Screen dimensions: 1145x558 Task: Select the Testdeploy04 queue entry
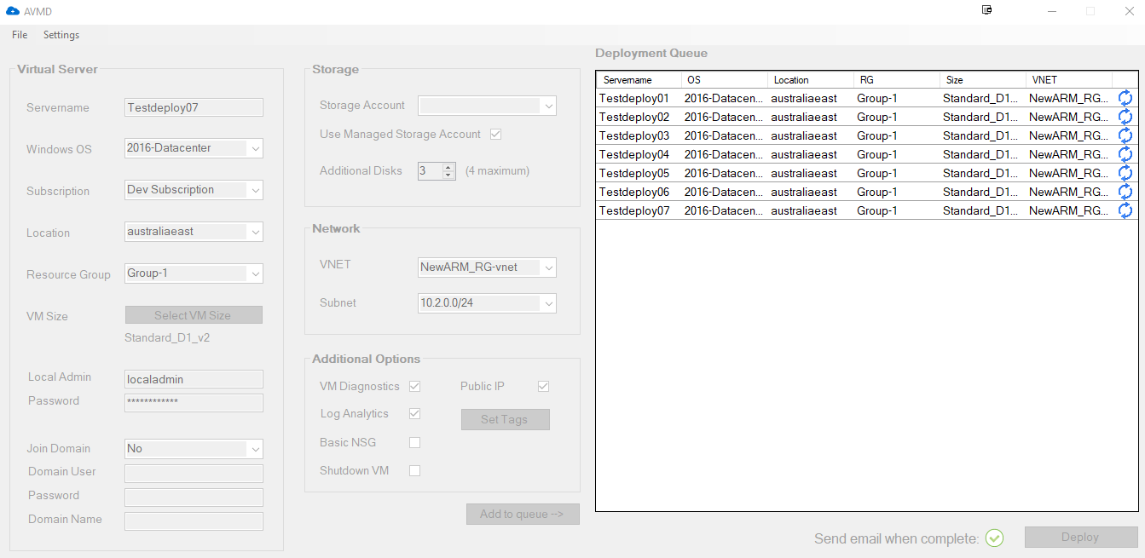coord(867,154)
